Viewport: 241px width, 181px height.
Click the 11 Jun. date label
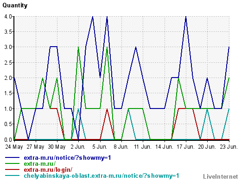(143, 147)
